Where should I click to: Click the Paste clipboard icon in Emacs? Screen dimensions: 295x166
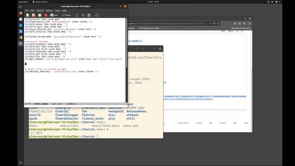click(89, 15)
